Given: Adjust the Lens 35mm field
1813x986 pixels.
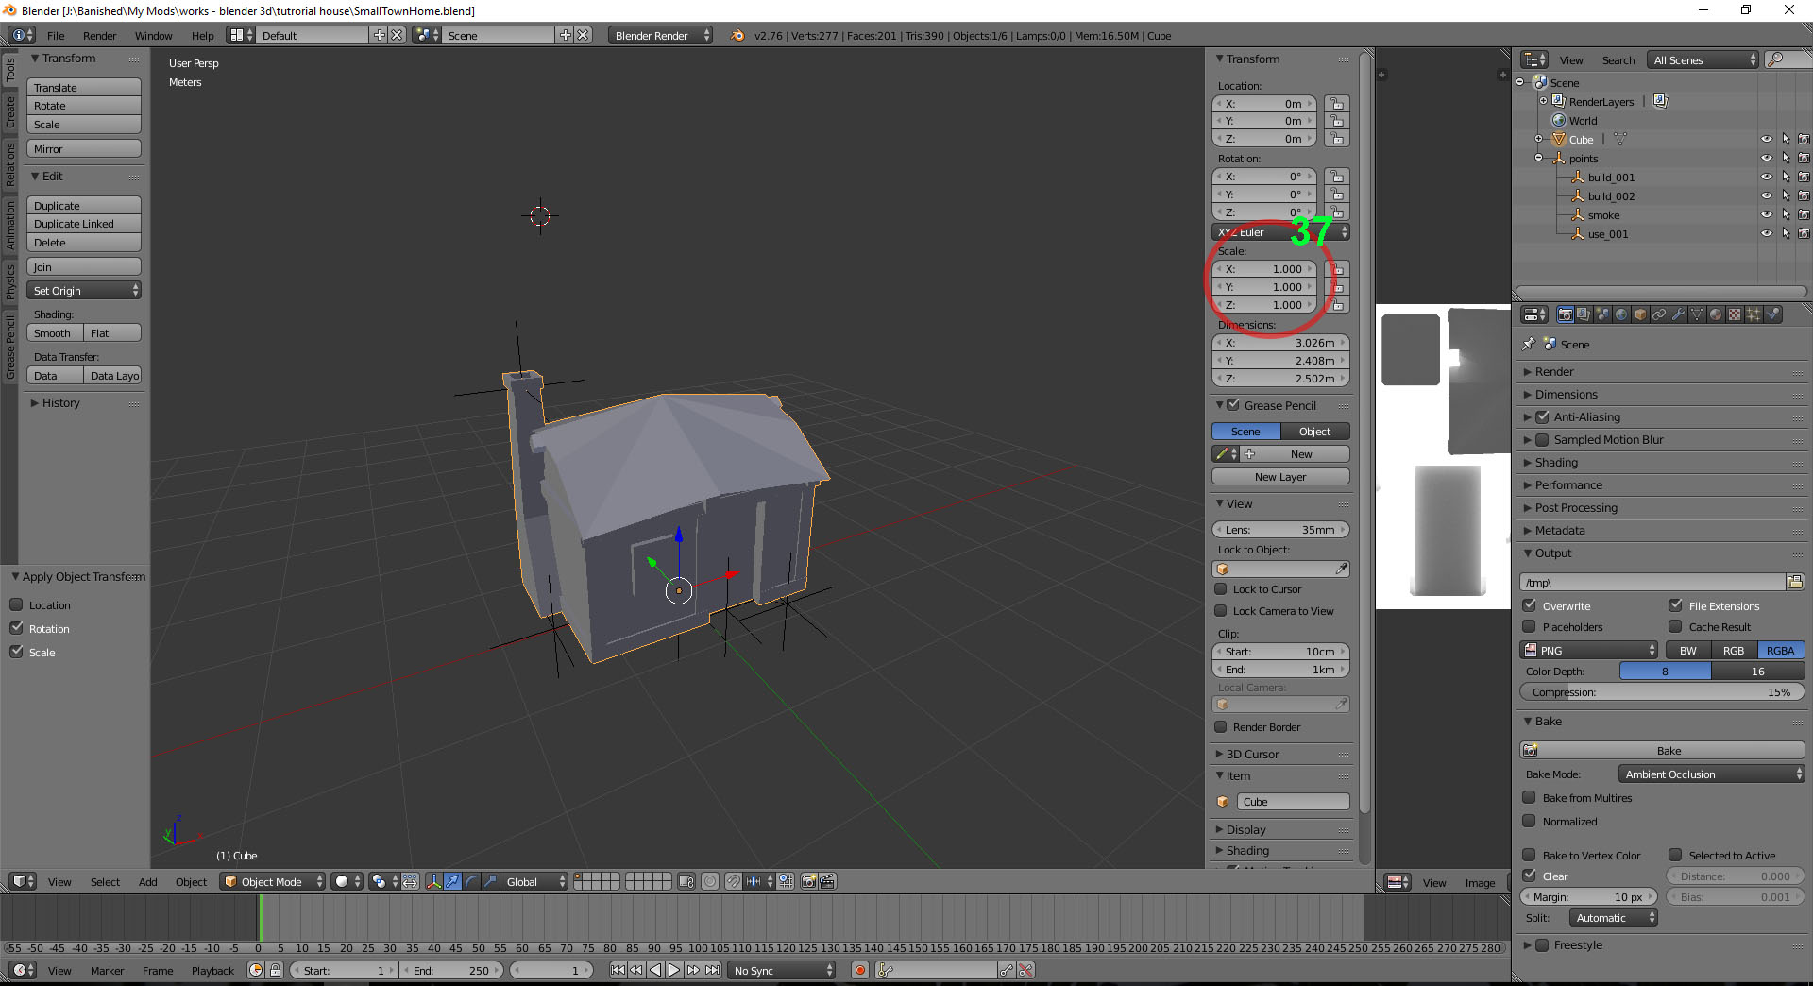Looking at the screenshot, I should (x=1280, y=529).
